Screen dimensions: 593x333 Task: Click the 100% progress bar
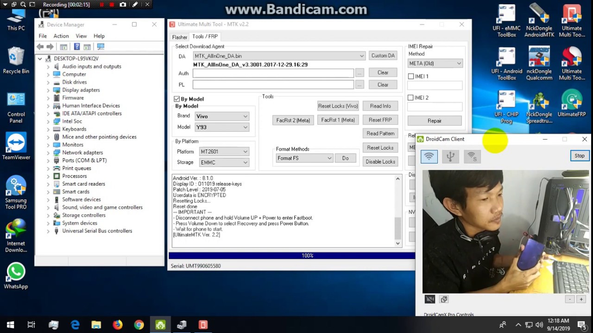[292, 255]
